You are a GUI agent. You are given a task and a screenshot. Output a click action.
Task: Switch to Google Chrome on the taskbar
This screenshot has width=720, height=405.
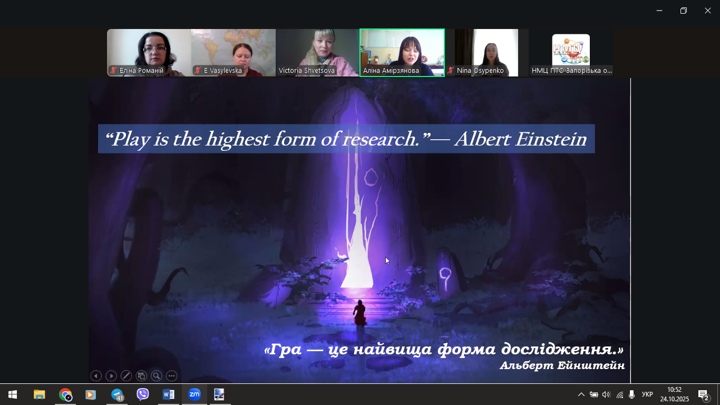(65, 394)
